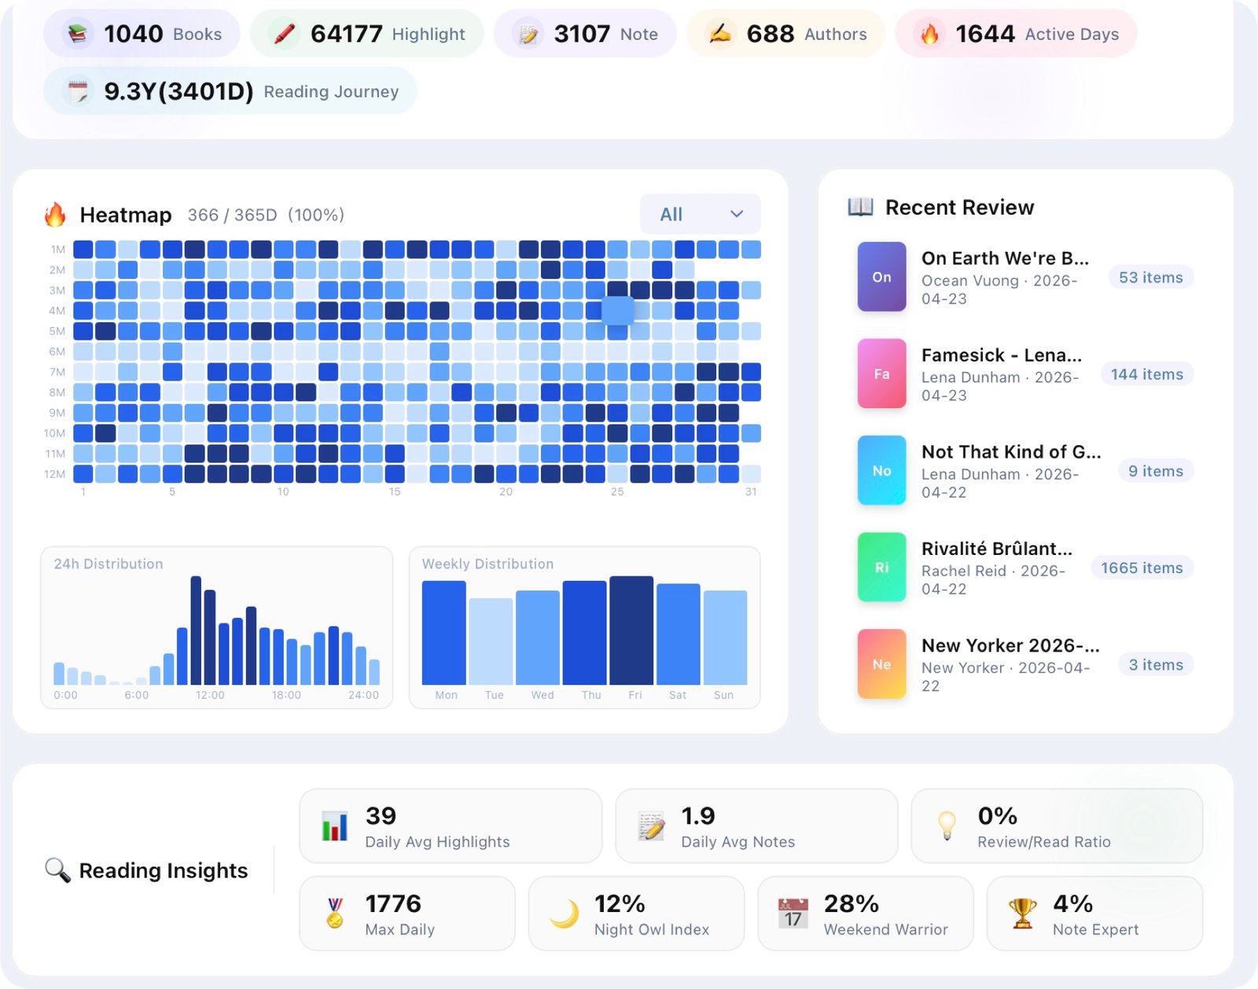Viewport: 1258px width, 989px height.
Task: Click the 1665 items badge
Action: (x=1142, y=568)
